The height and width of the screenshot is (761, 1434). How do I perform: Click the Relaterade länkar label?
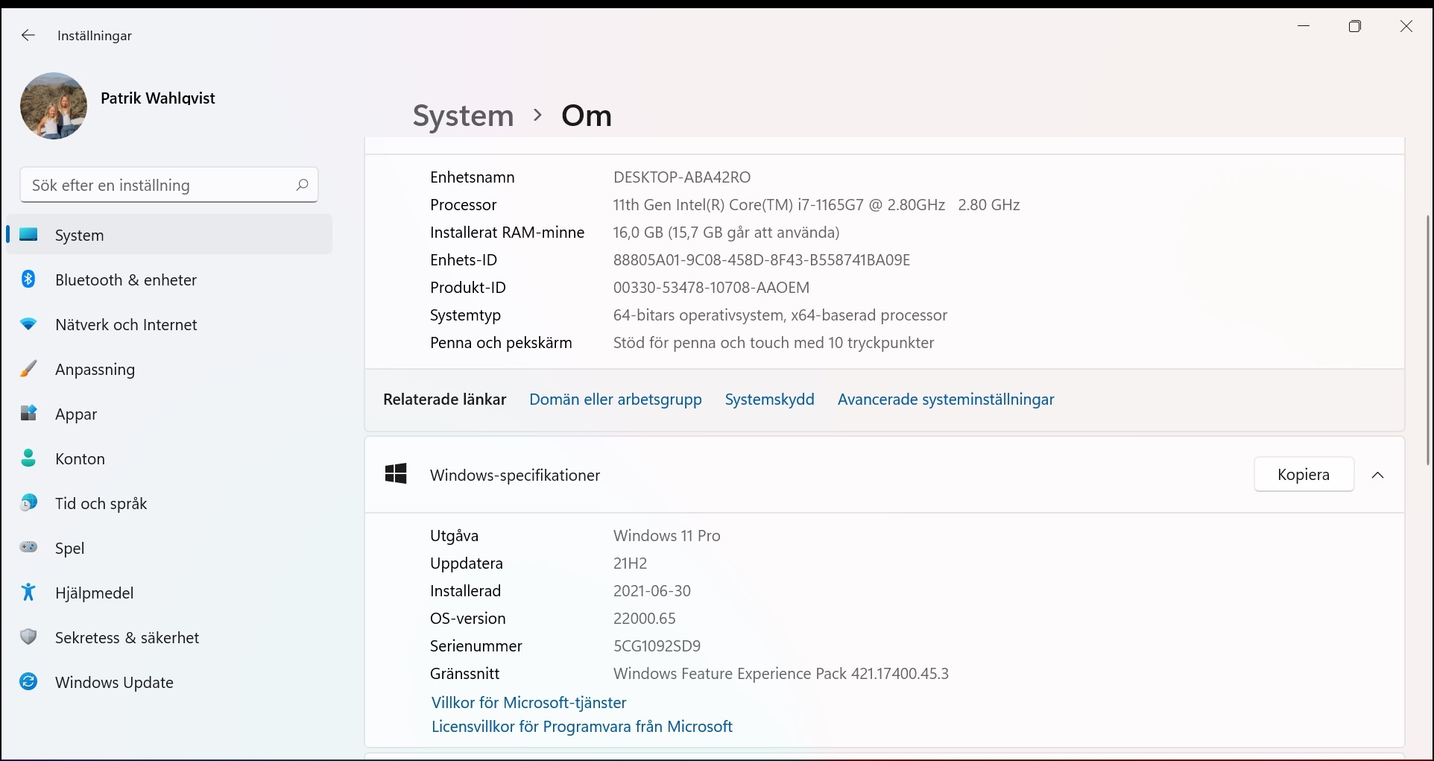[445, 400]
